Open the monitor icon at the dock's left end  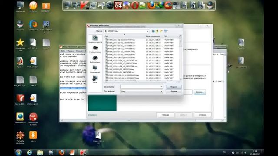point(68,5)
